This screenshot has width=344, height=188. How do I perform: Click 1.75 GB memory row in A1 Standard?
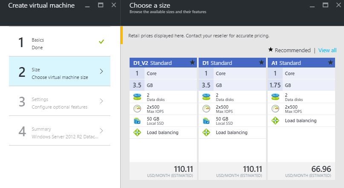(301, 85)
